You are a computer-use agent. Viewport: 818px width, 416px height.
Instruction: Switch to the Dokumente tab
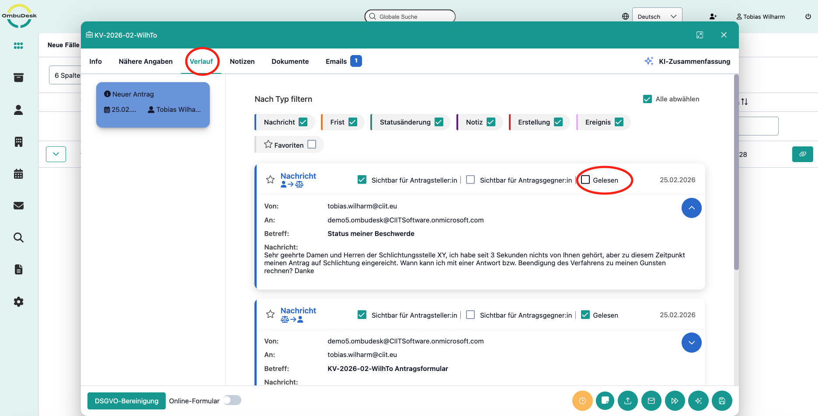click(x=290, y=62)
